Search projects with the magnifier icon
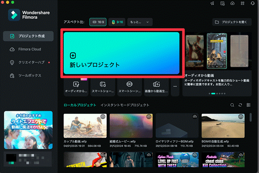The width and height of the screenshot is (259, 173). (x=232, y=105)
